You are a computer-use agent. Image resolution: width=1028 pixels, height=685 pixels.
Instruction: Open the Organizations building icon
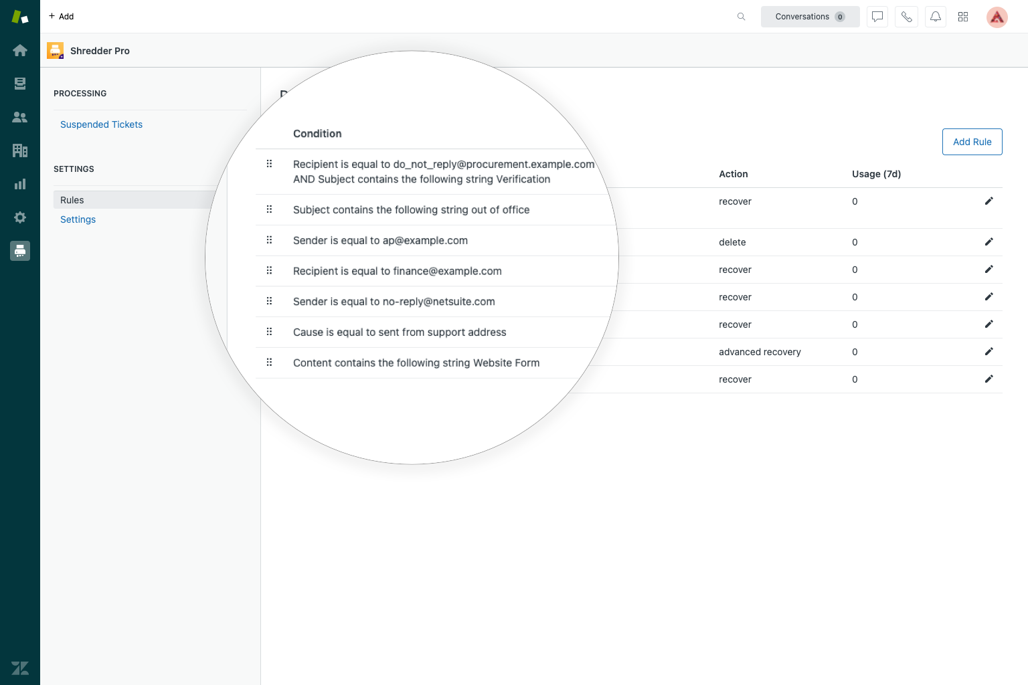tap(20, 151)
